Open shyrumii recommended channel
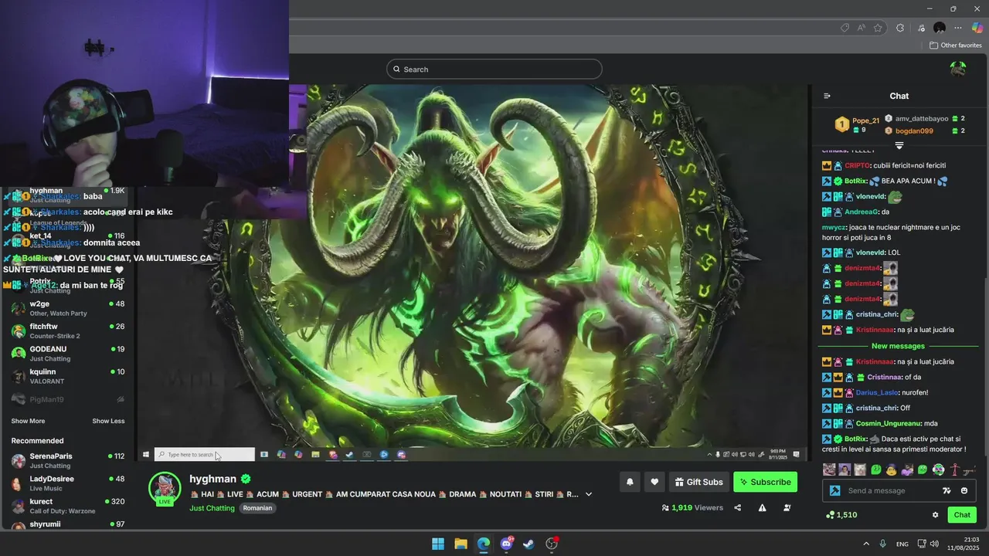Viewport: 989px width, 556px height. pos(68,525)
